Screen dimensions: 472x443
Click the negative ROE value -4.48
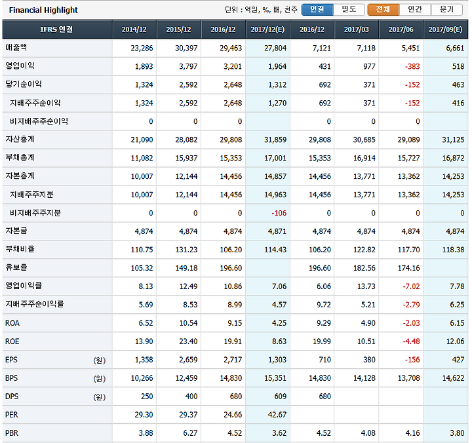(412, 341)
